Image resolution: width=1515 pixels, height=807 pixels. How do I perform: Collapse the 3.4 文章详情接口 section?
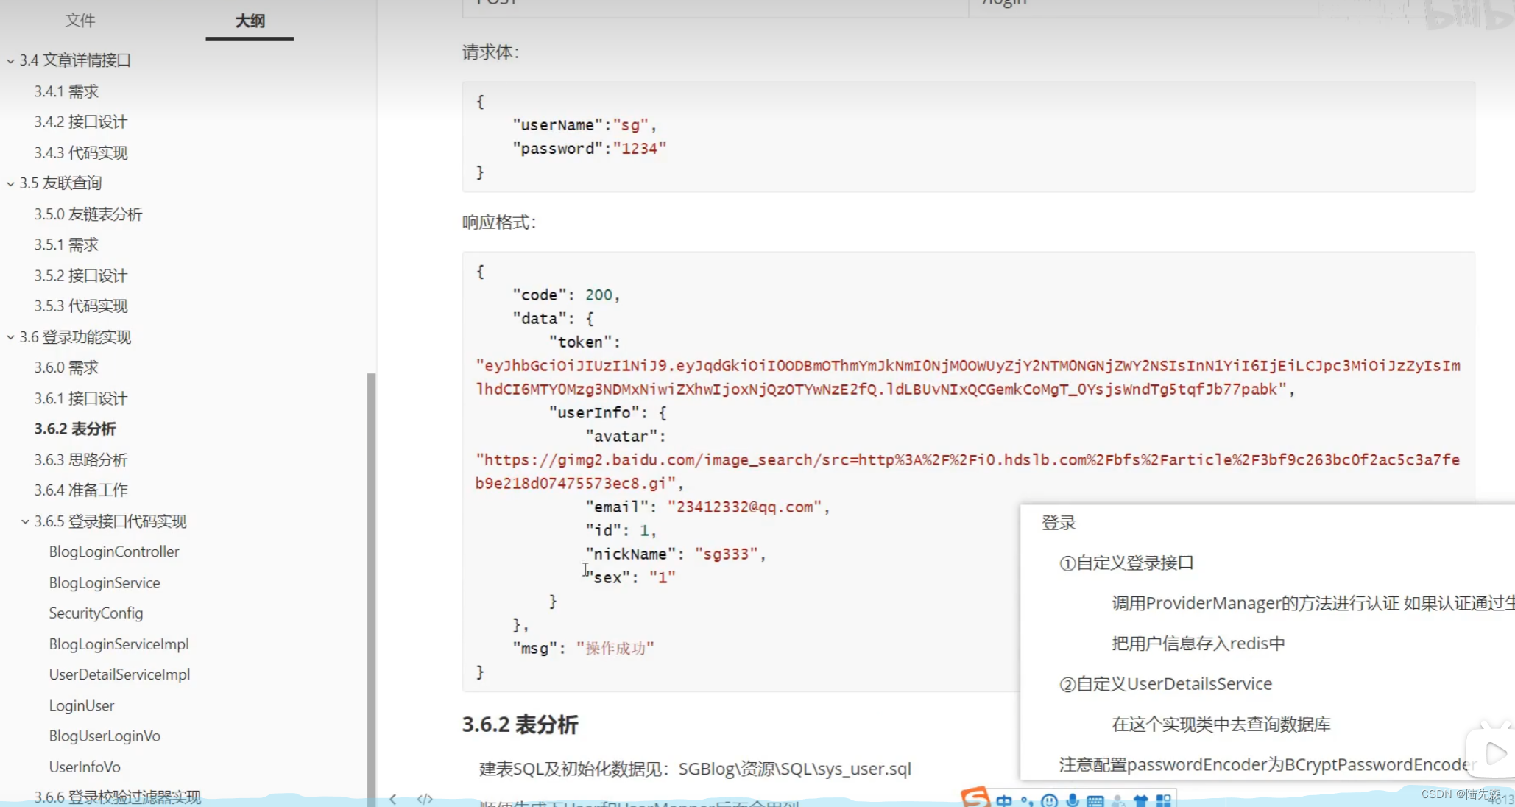[x=10, y=60]
